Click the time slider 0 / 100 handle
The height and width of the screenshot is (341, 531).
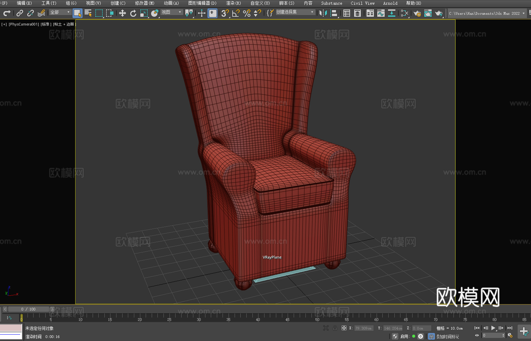pos(29,309)
